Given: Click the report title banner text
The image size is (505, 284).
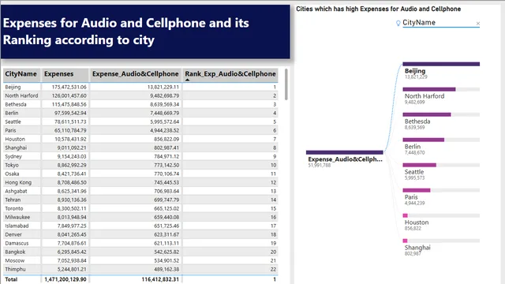Looking at the screenshot, I should 126,32.
